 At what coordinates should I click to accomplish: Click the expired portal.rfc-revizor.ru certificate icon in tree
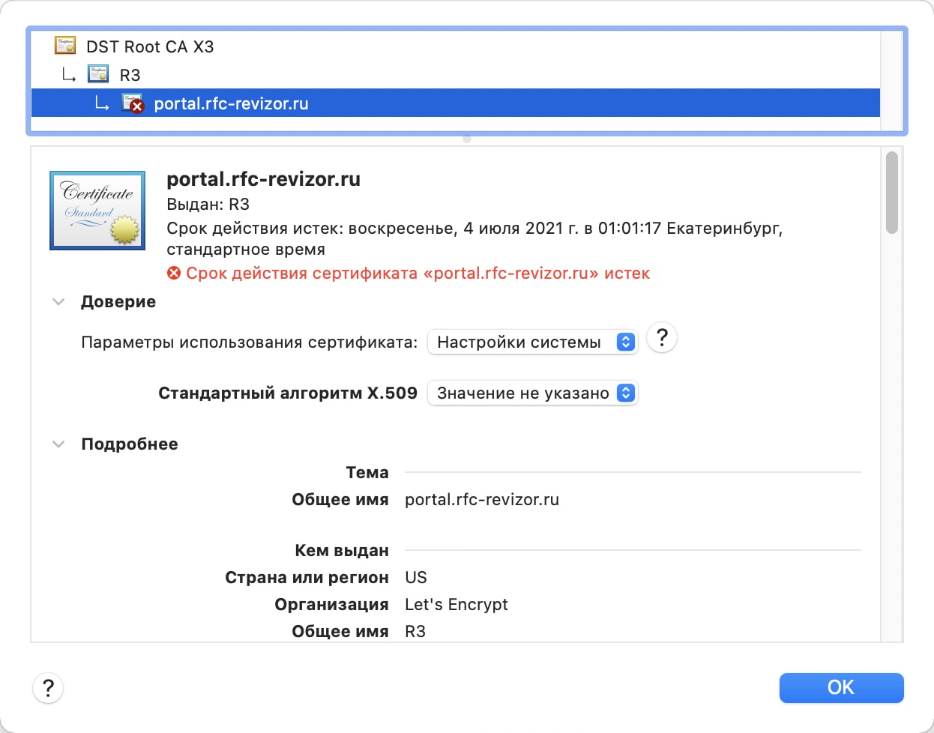[x=133, y=103]
